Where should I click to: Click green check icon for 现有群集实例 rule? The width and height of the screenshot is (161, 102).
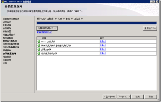[x=39, y=45]
